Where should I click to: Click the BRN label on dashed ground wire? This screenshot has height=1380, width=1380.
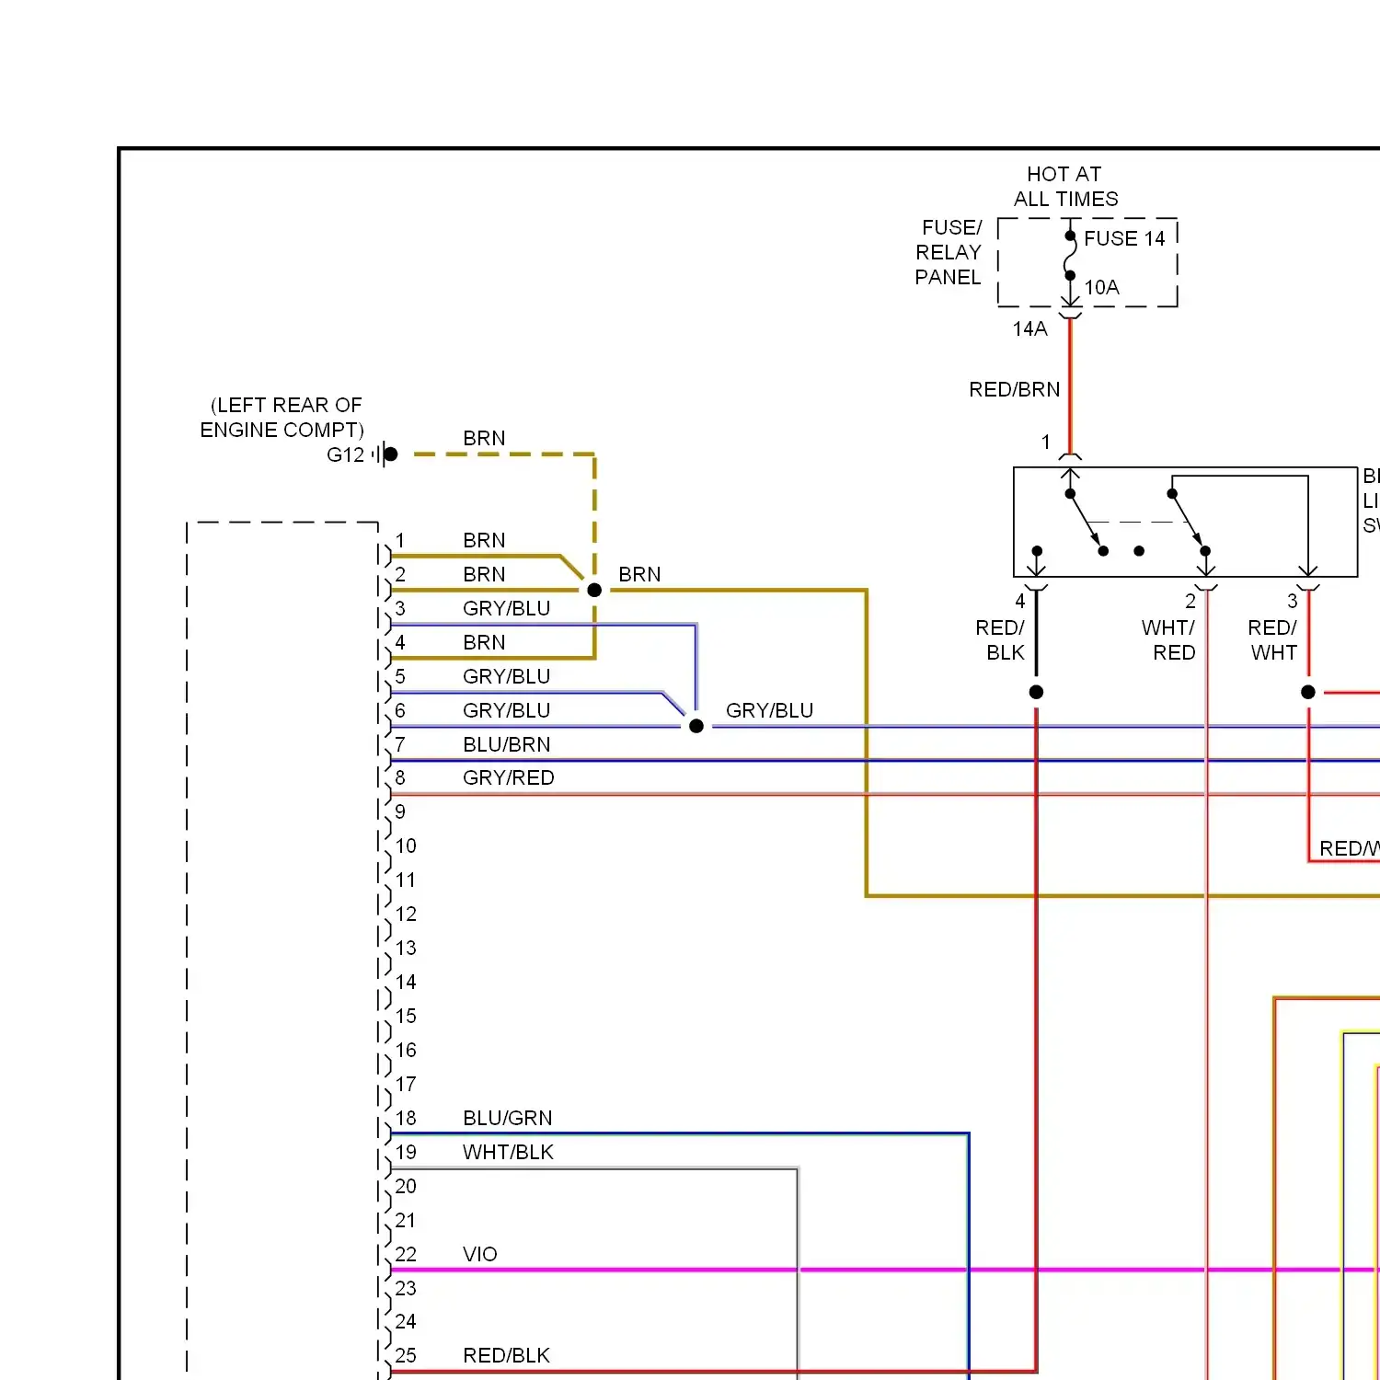(x=484, y=439)
